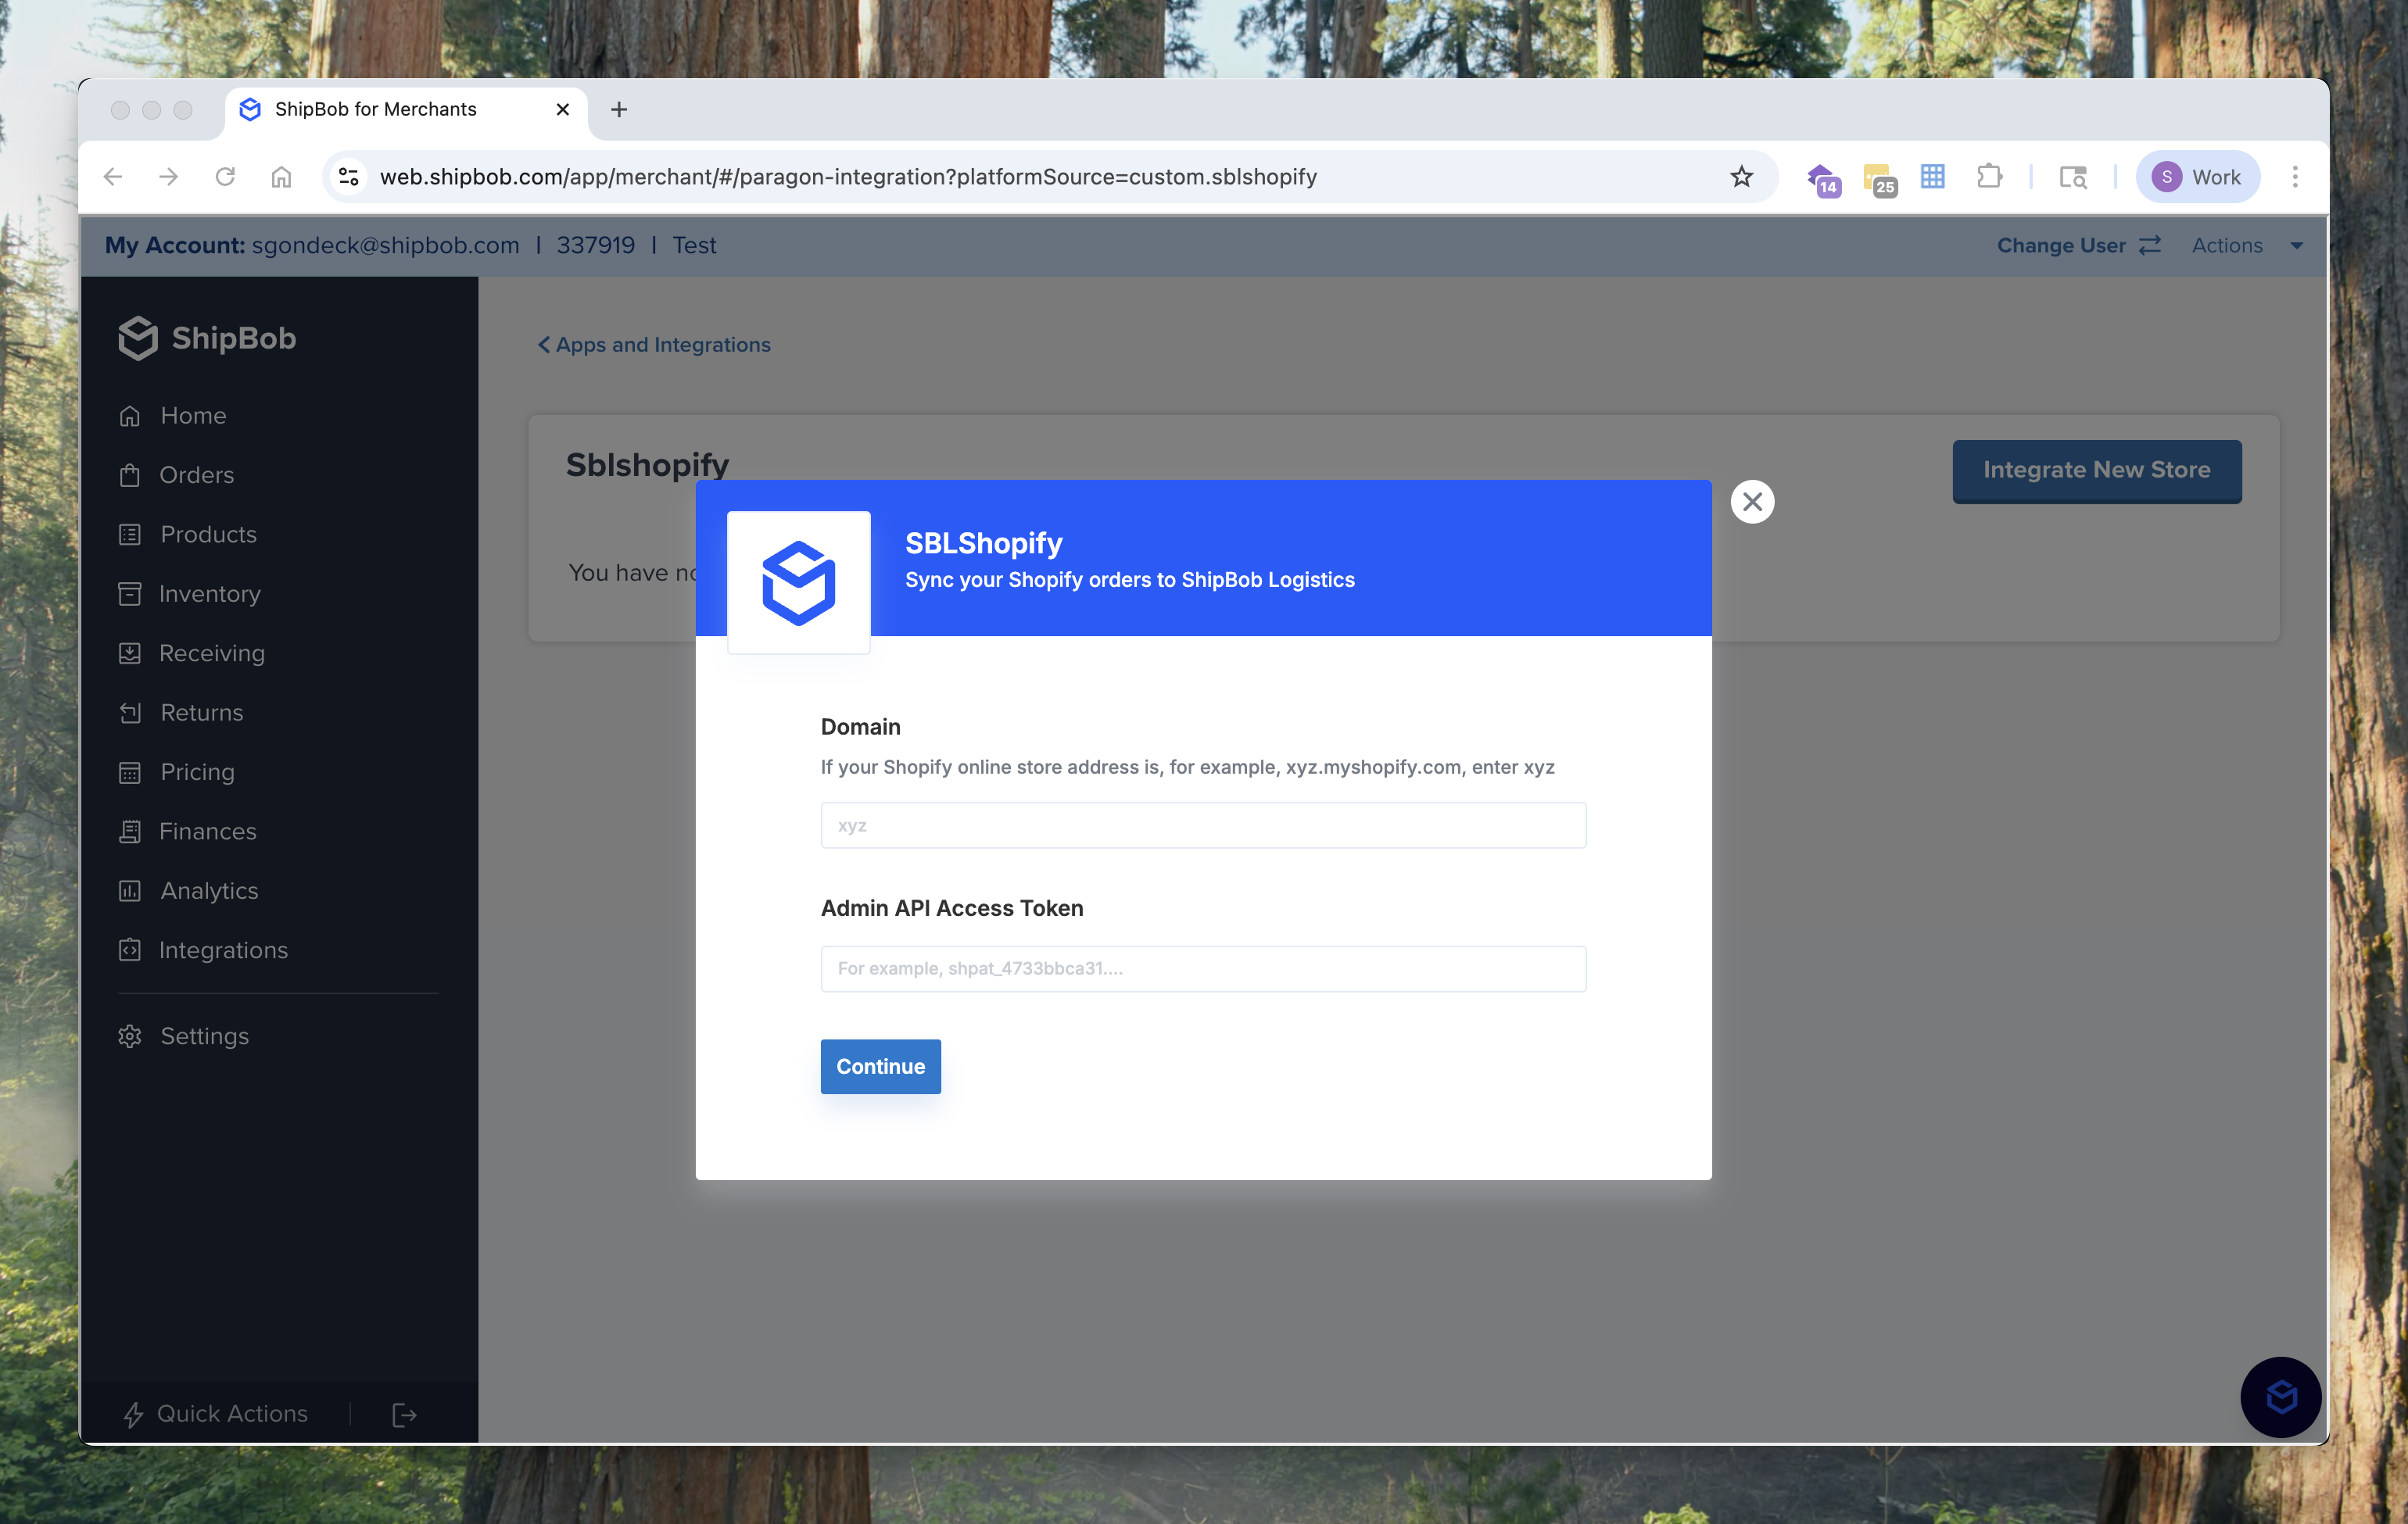Image resolution: width=2408 pixels, height=1524 pixels.
Task: Go to Integrations in sidebar
Action: [223, 950]
